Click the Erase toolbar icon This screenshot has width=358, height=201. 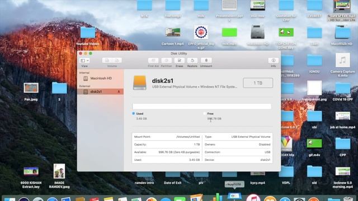click(x=179, y=60)
